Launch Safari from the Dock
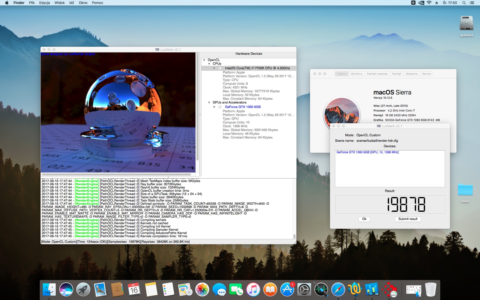 [x=338, y=290]
